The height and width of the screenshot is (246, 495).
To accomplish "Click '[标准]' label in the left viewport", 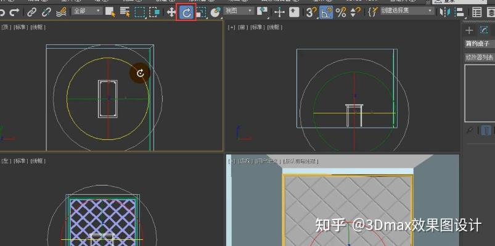I will [21, 161].
